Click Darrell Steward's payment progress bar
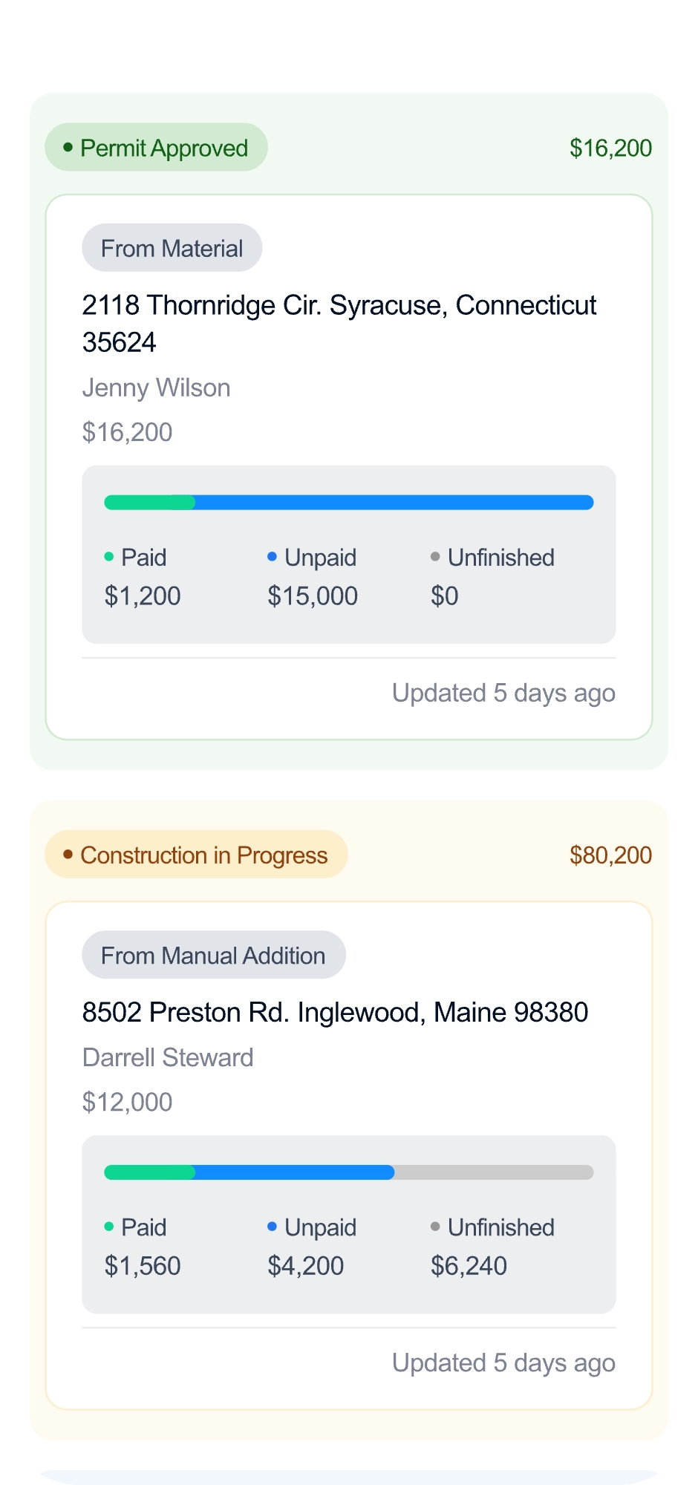Screen dimensions: 698x1485 pos(349,1172)
